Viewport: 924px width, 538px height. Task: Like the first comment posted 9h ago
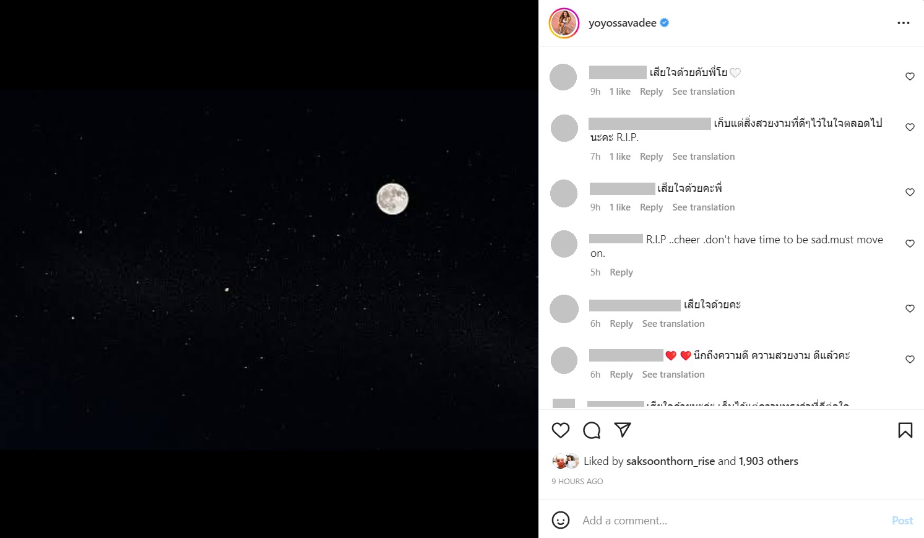coord(910,77)
